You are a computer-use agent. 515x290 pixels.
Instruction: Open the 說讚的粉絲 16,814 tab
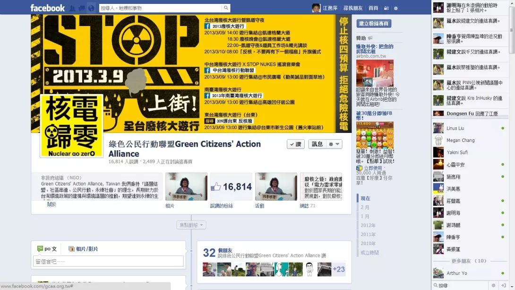point(231,186)
